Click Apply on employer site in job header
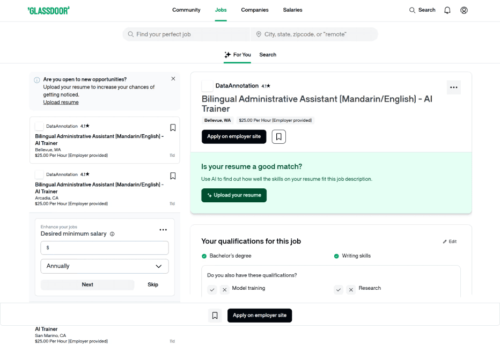Viewport: 500px width, 344px height. pos(234,136)
